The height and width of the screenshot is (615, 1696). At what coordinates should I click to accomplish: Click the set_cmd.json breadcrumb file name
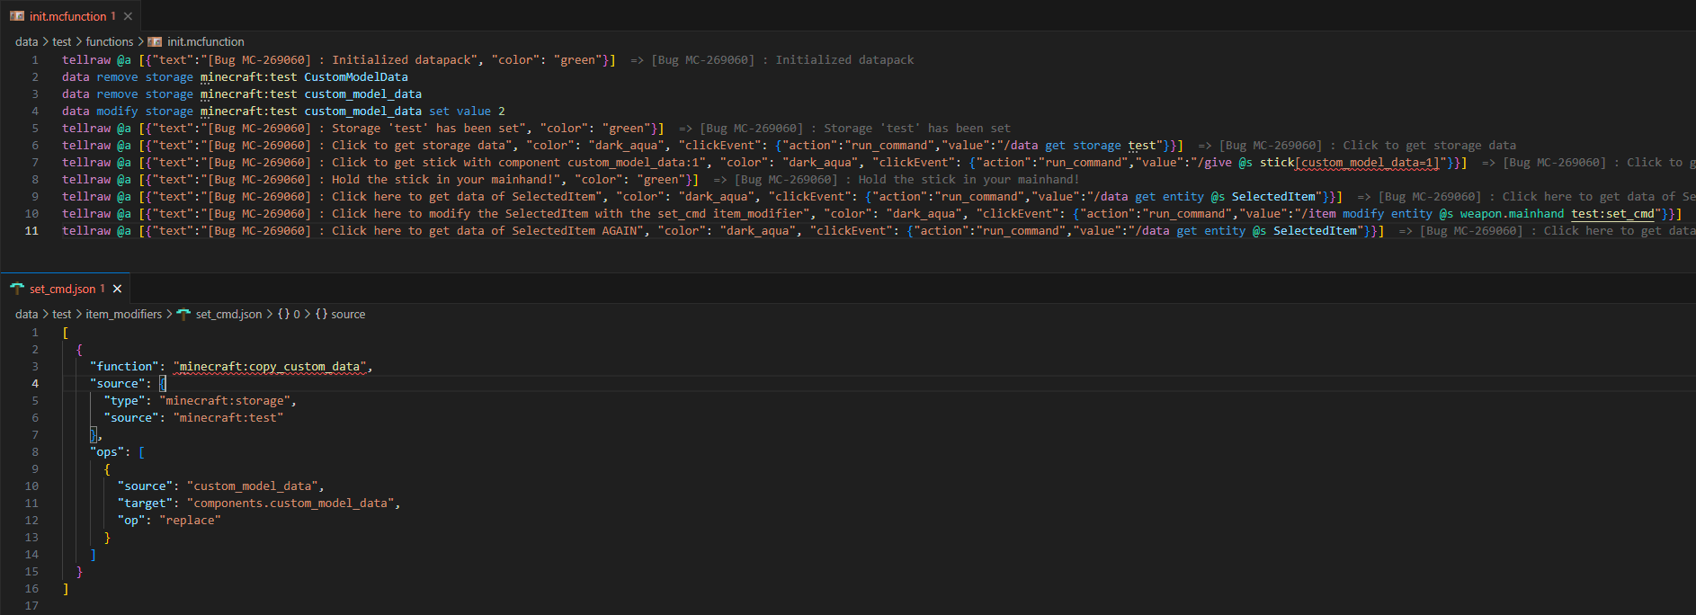click(x=228, y=314)
